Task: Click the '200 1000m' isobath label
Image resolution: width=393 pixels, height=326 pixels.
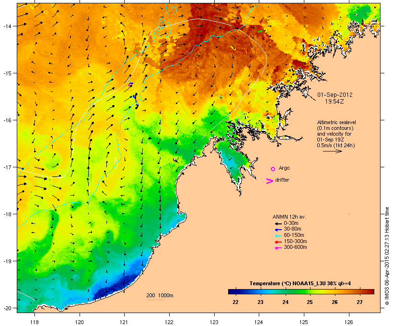Action: pos(160,295)
